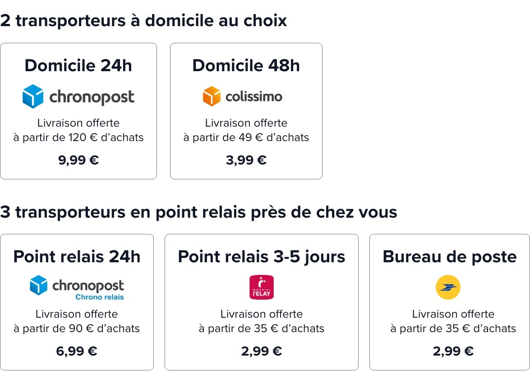530x388 pixels.
Task: Click the blue Chronopost cube logo in Domicile 24h
Action: (x=33, y=96)
